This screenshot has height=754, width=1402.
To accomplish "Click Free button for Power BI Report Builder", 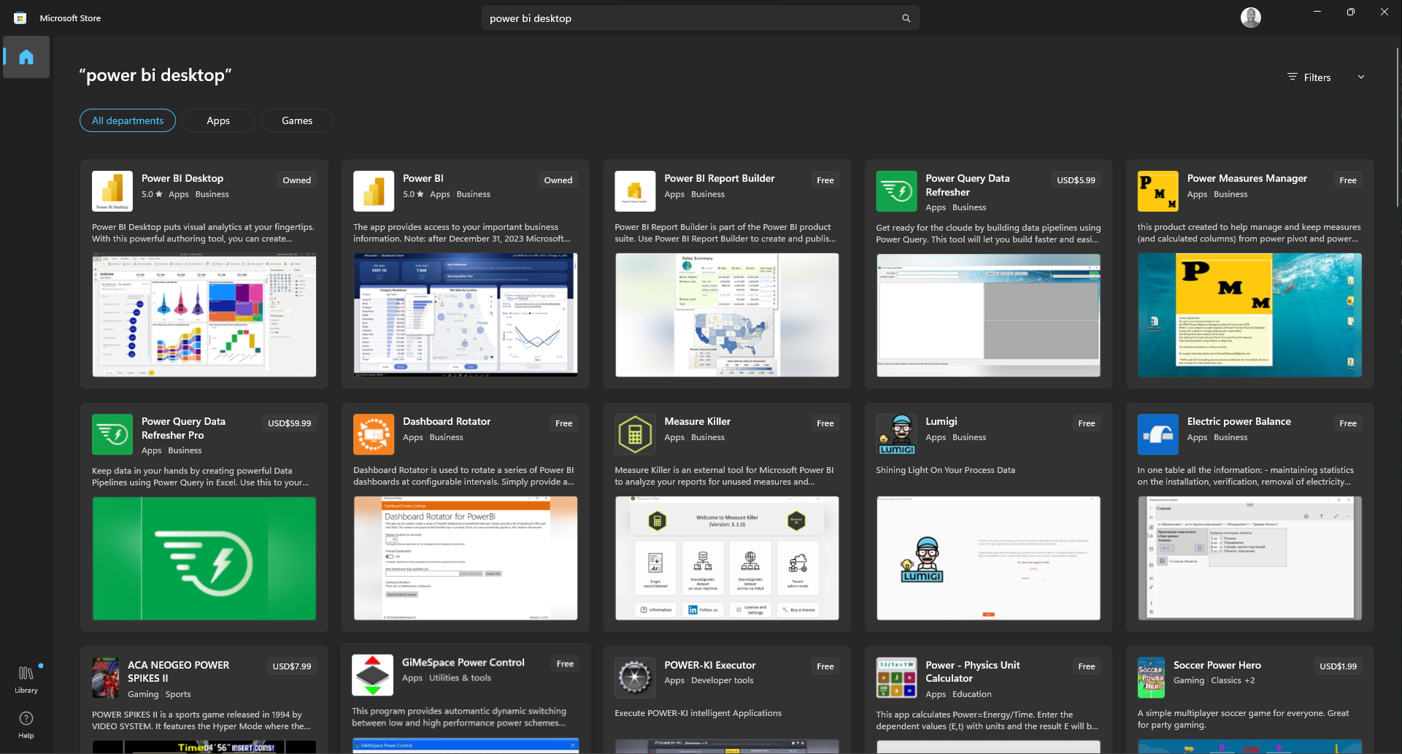I will (825, 180).
